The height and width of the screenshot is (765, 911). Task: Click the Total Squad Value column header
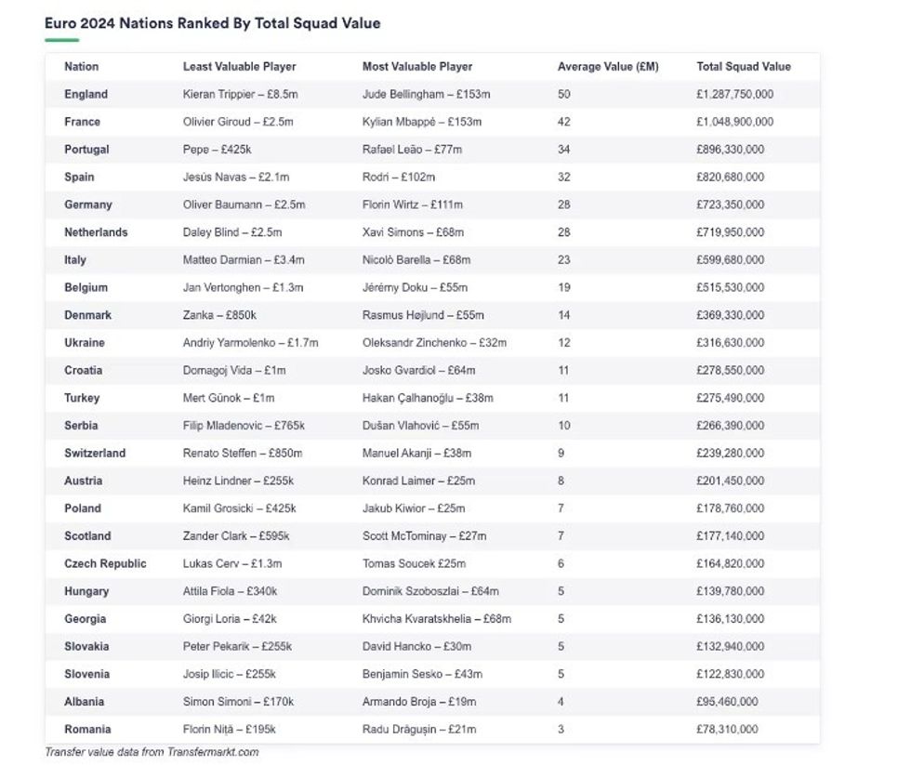point(744,67)
